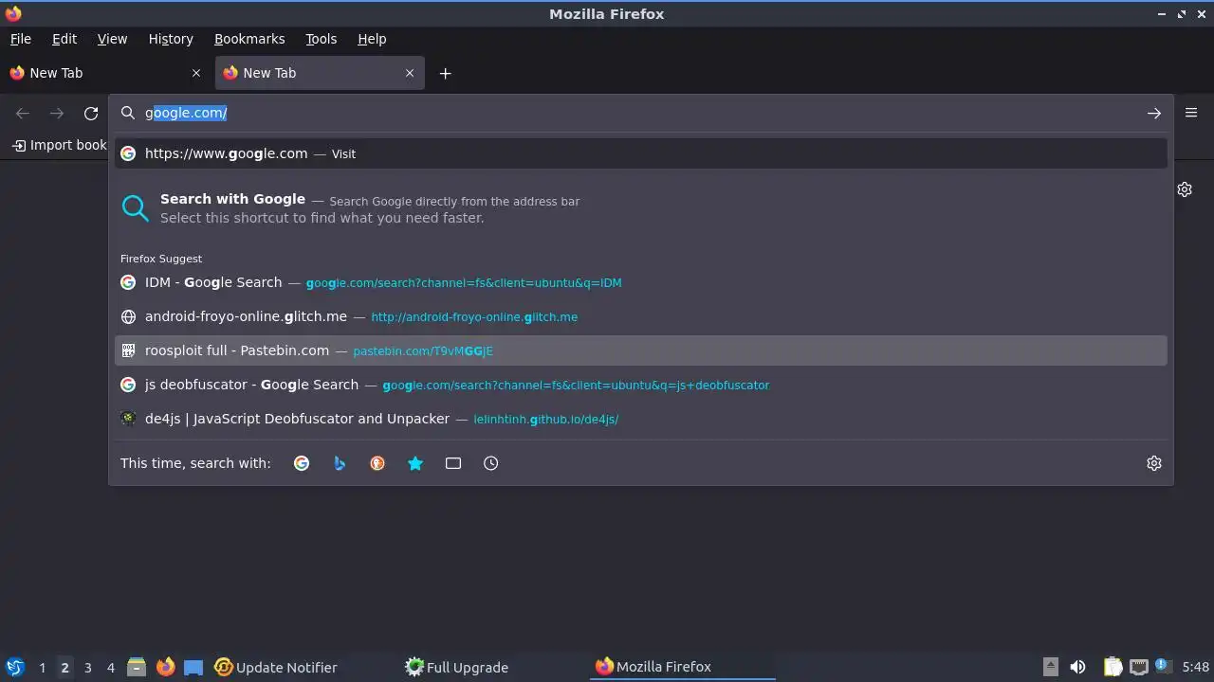
Task: Open the History menu
Action: pos(171,39)
